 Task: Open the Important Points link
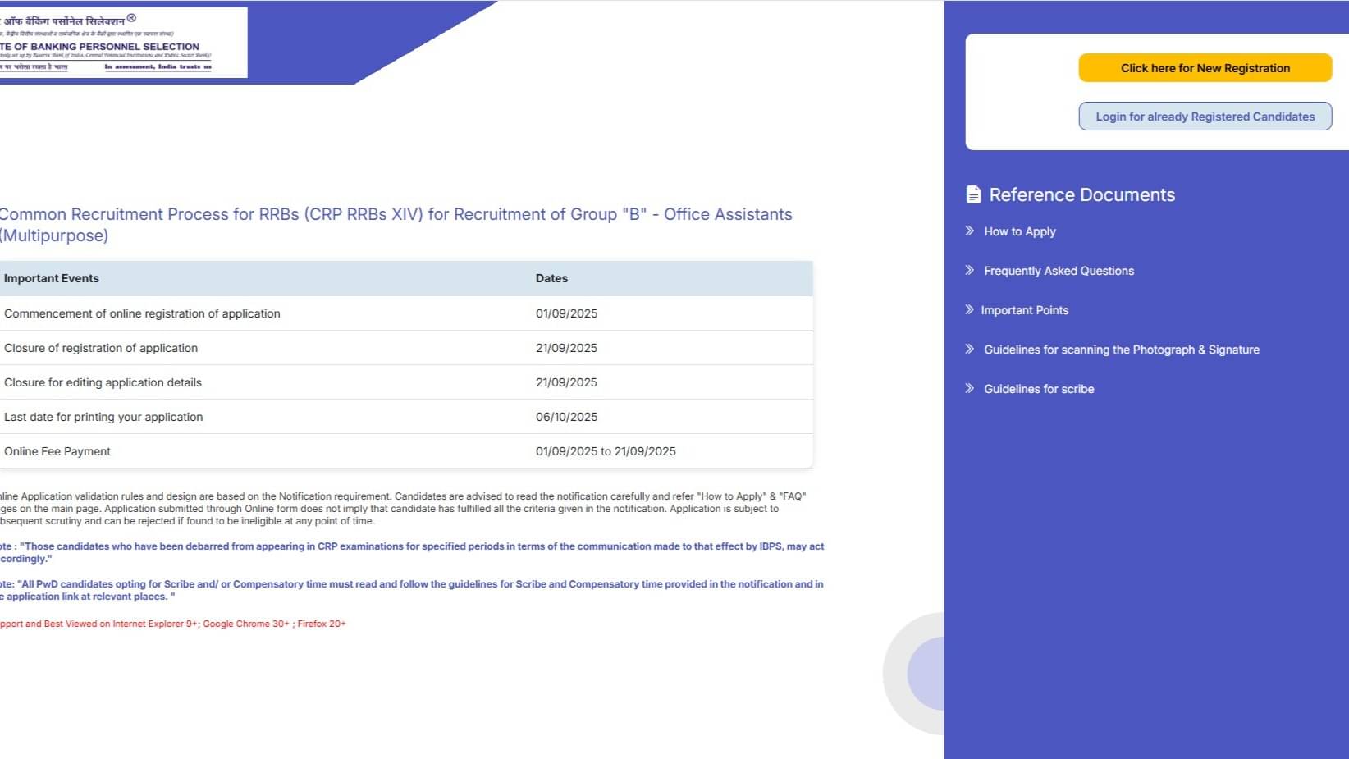[x=1025, y=310]
